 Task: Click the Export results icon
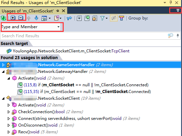[x=57, y=18]
